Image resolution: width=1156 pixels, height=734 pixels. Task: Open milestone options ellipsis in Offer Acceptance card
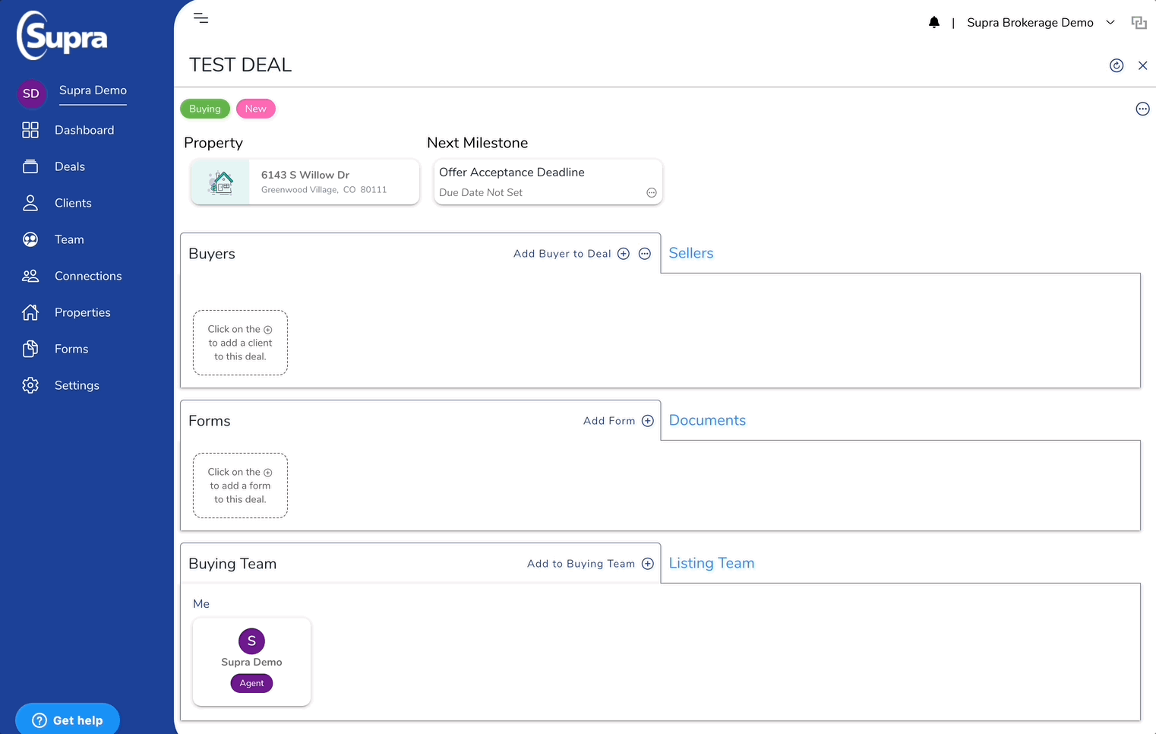click(652, 193)
